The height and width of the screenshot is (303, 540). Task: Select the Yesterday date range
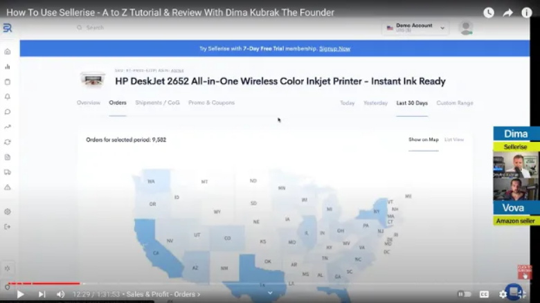375,103
